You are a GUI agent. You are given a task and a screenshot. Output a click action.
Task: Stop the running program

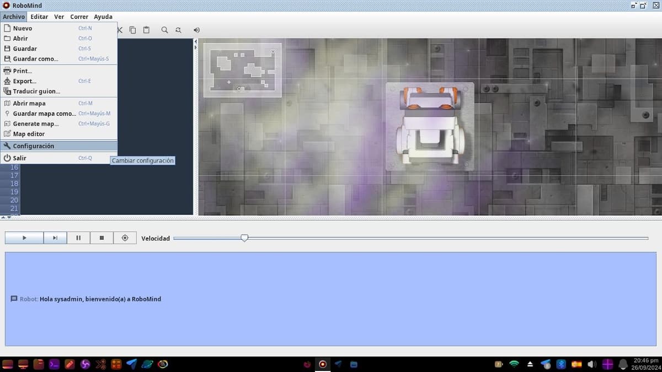pos(102,238)
